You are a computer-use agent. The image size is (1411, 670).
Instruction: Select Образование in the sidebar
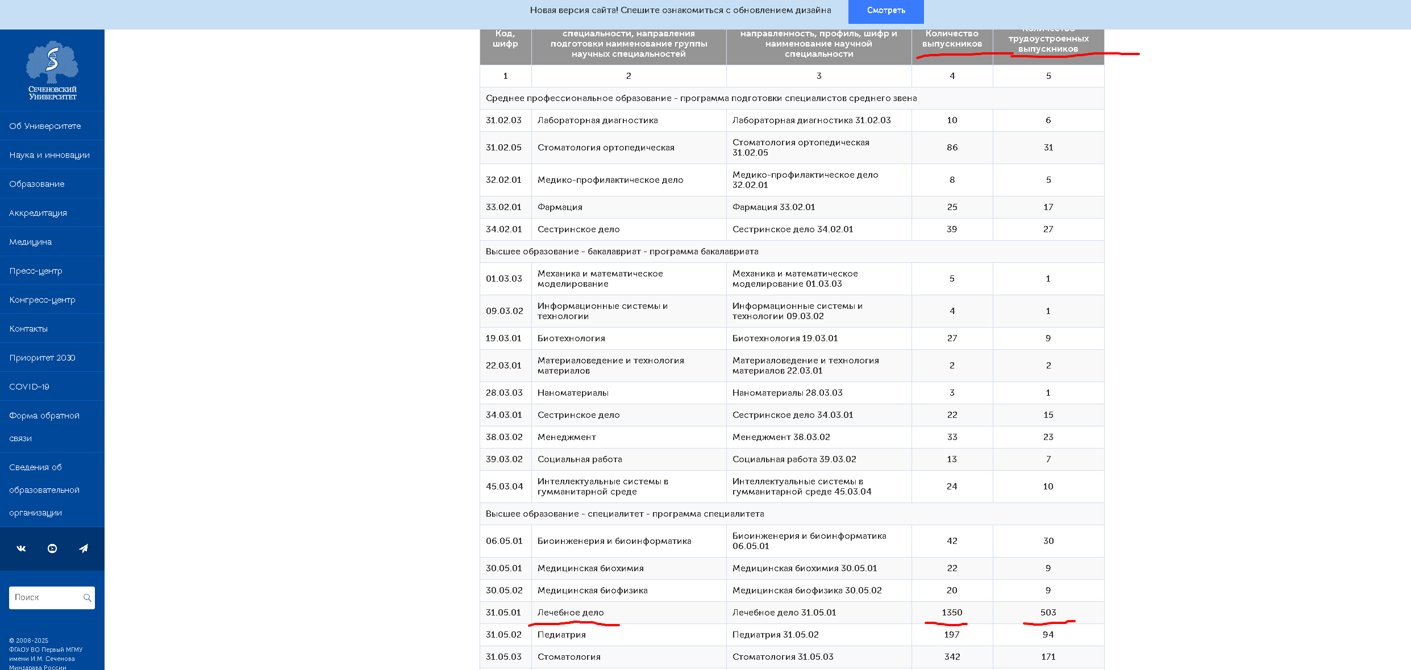click(x=37, y=184)
